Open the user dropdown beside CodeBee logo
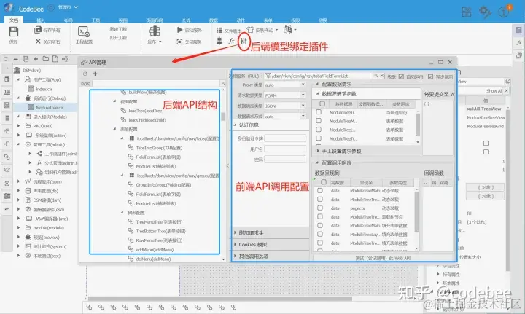 click(69, 7)
